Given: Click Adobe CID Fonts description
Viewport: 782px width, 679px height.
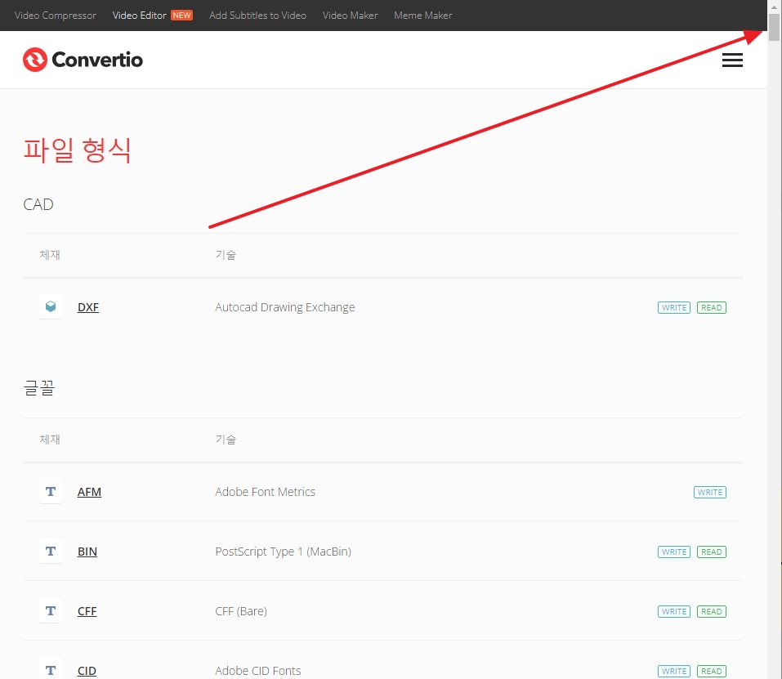Looking at the screenshot, I should pyautogui.click(x=258, y=671).
